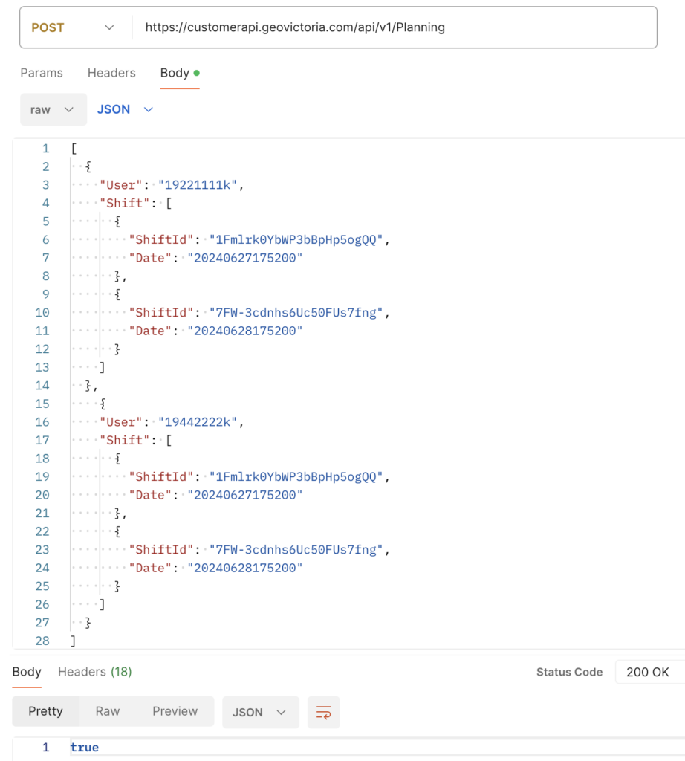Toggle the wrap lines icon in response
685x761 pixels.
(323, 712)
